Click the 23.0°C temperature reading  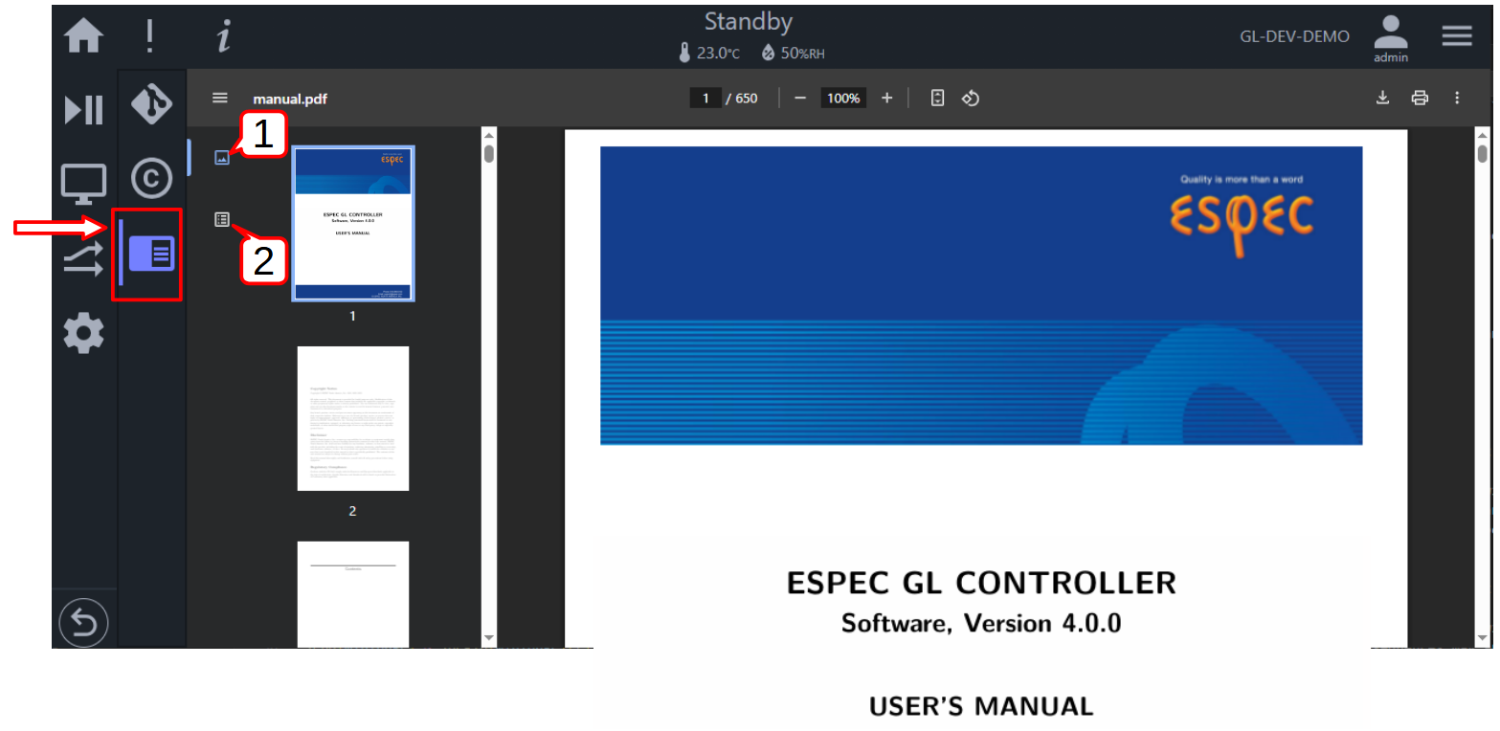[718, 54]
